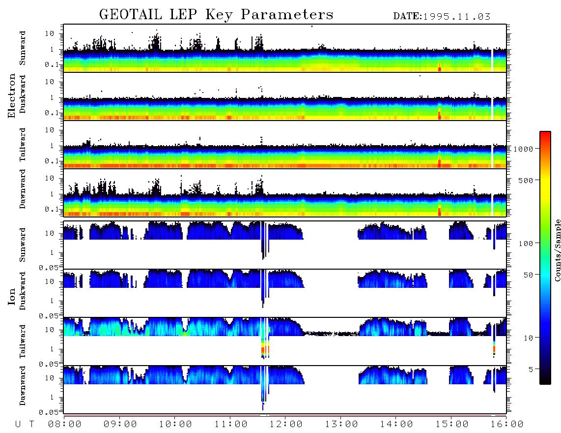
Task: Click the Ion Tailward spectrogram panel
Action: 285,341
